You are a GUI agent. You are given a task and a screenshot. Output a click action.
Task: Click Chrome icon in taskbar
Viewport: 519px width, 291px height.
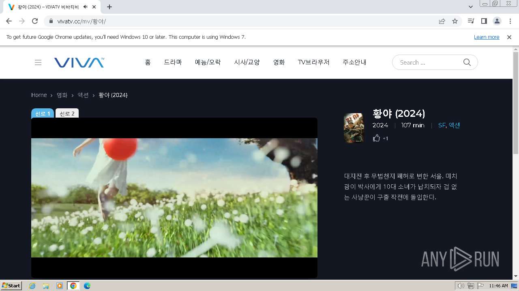pos(73,286)
